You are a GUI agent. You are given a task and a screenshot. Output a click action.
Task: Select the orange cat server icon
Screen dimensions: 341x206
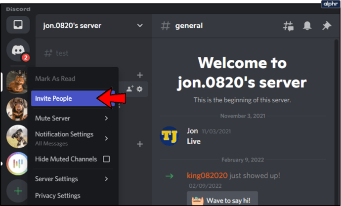pyautogui.click(x=17, y=82)
